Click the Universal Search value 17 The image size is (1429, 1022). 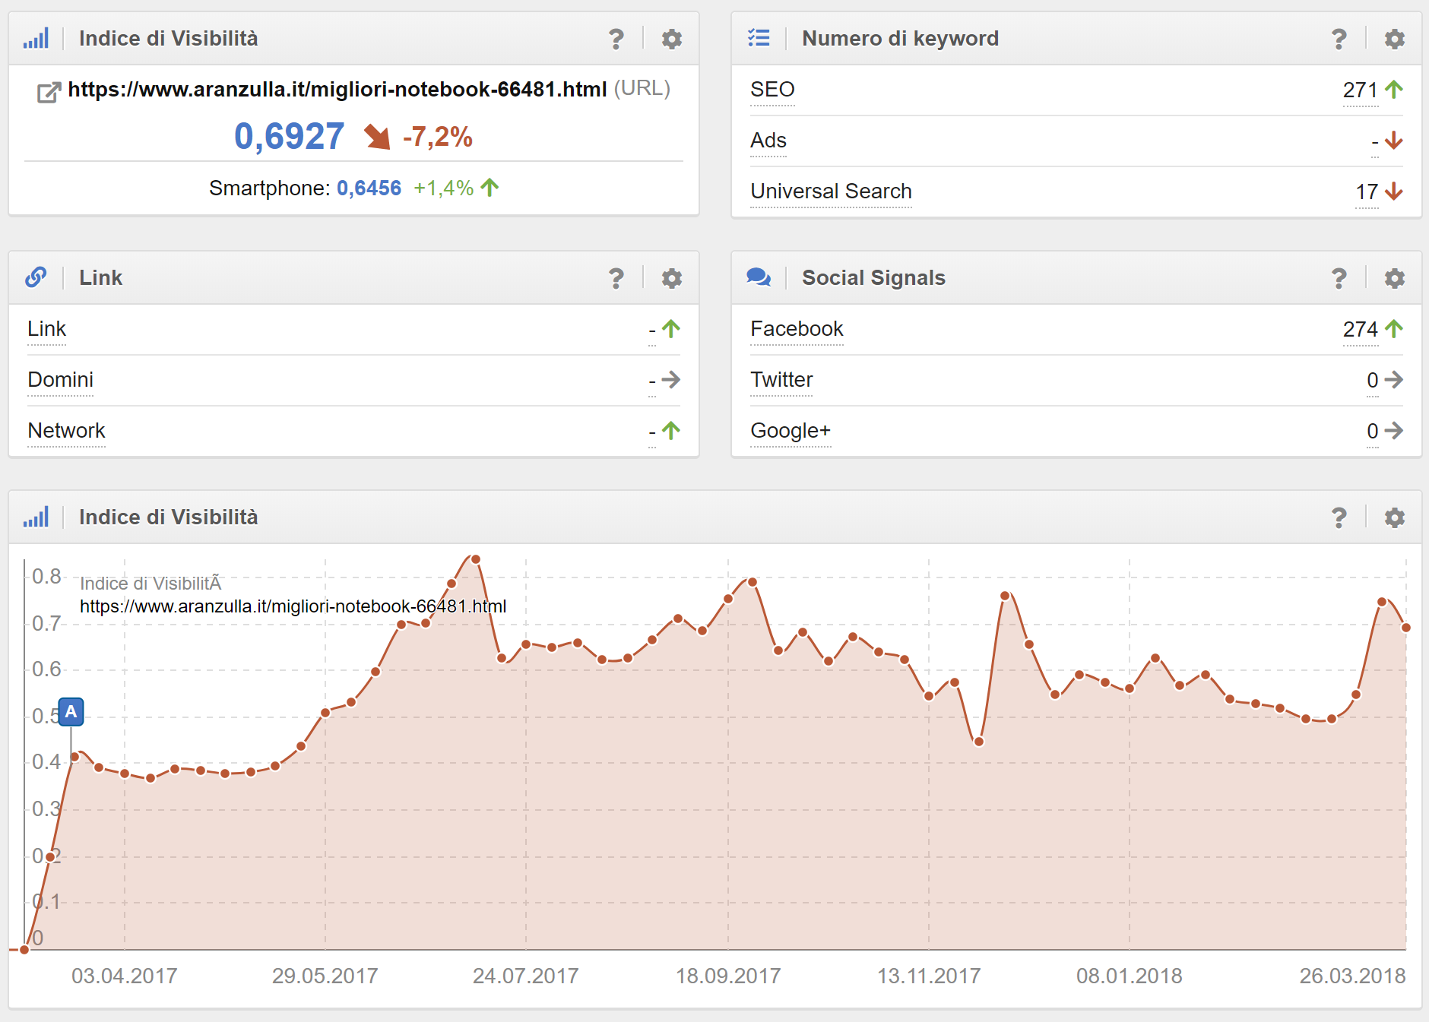(1367, 192)
